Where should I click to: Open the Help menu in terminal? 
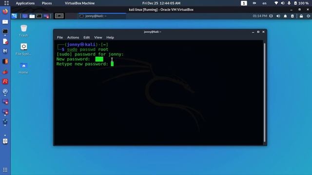[x=110, y=37]
